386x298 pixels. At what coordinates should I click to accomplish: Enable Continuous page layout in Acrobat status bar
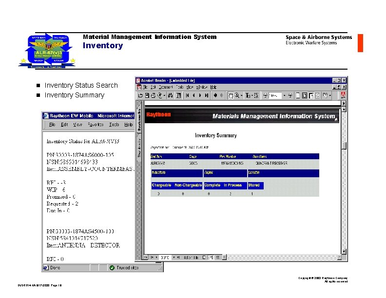[212, 258]
